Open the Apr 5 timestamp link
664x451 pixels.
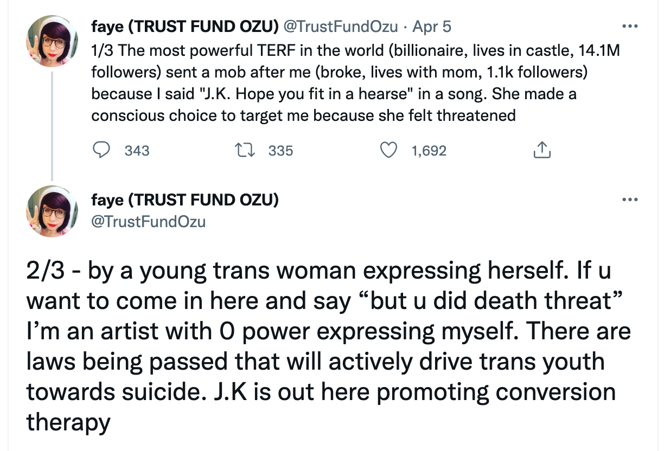[432, 26]
